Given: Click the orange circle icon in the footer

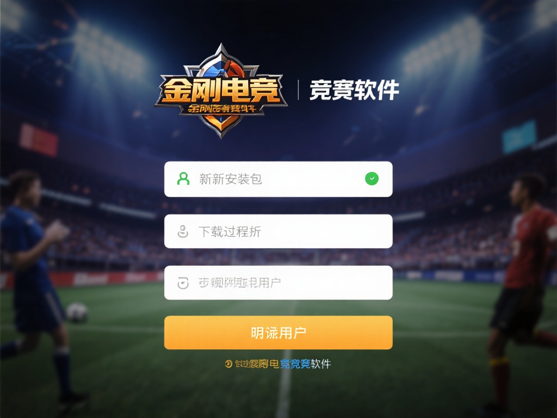Looking at the screenshot, I should [x=228, y=364].
